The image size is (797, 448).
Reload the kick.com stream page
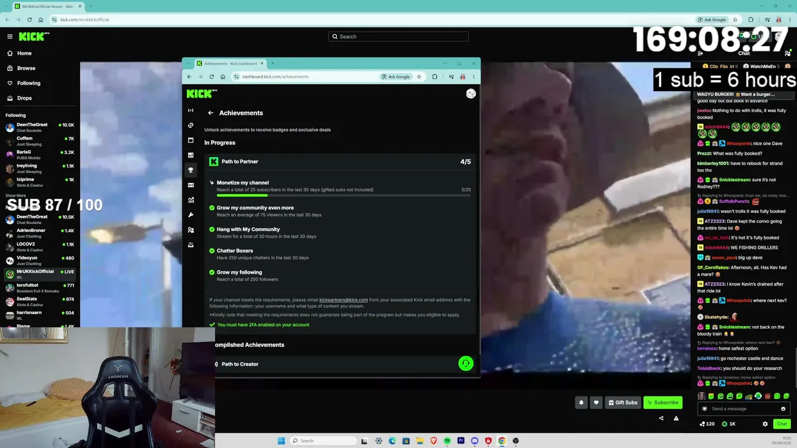29,19
